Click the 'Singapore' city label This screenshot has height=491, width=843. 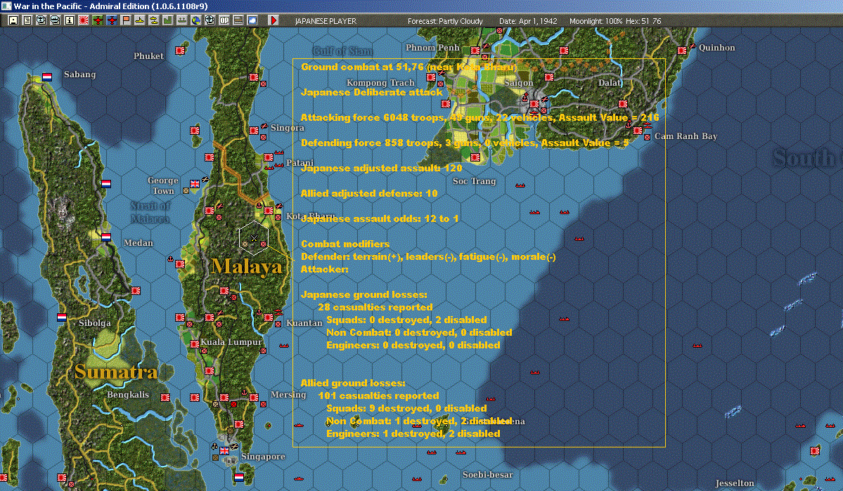(x=263, y=457)
